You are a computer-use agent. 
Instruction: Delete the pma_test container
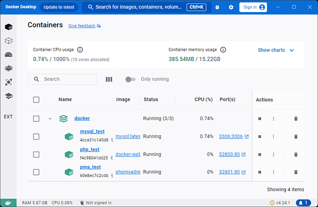296,172
